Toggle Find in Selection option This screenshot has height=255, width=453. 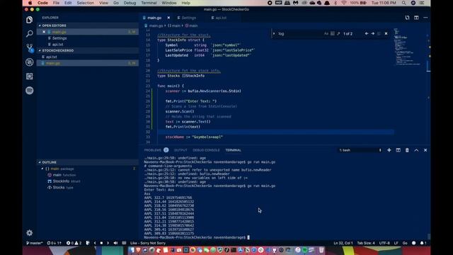(x=379, y=33)
